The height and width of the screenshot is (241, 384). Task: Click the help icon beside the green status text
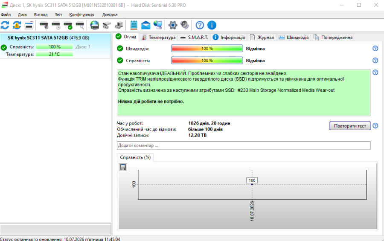tap(375, 72)
